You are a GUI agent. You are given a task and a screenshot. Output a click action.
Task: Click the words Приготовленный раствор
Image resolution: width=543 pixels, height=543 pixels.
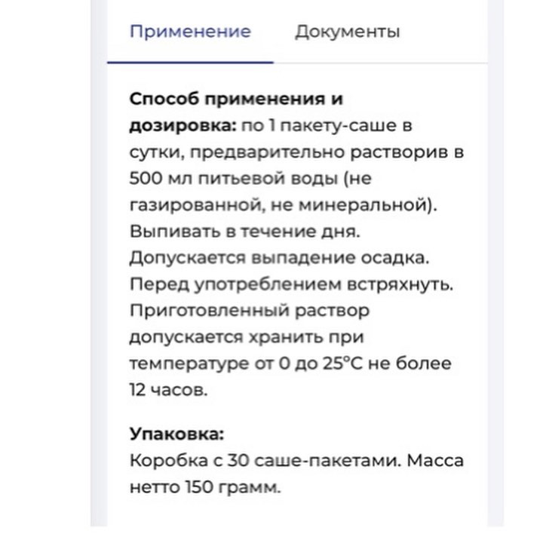tap(250, 311)
